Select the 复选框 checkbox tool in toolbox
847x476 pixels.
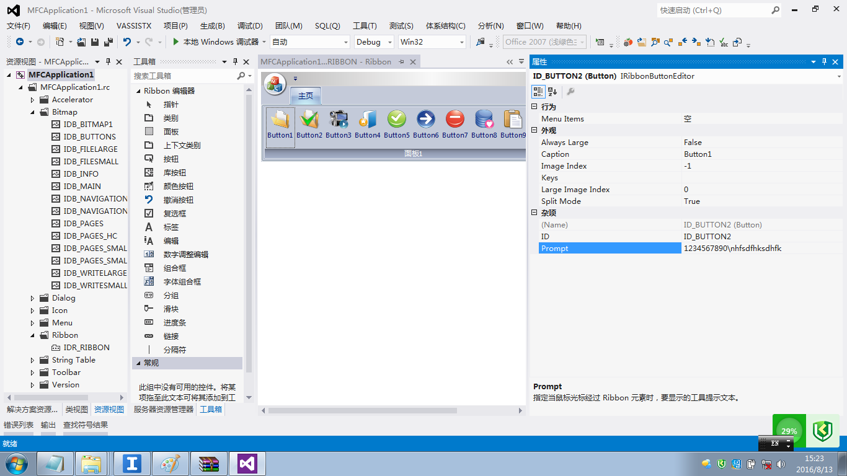(174, 213)
